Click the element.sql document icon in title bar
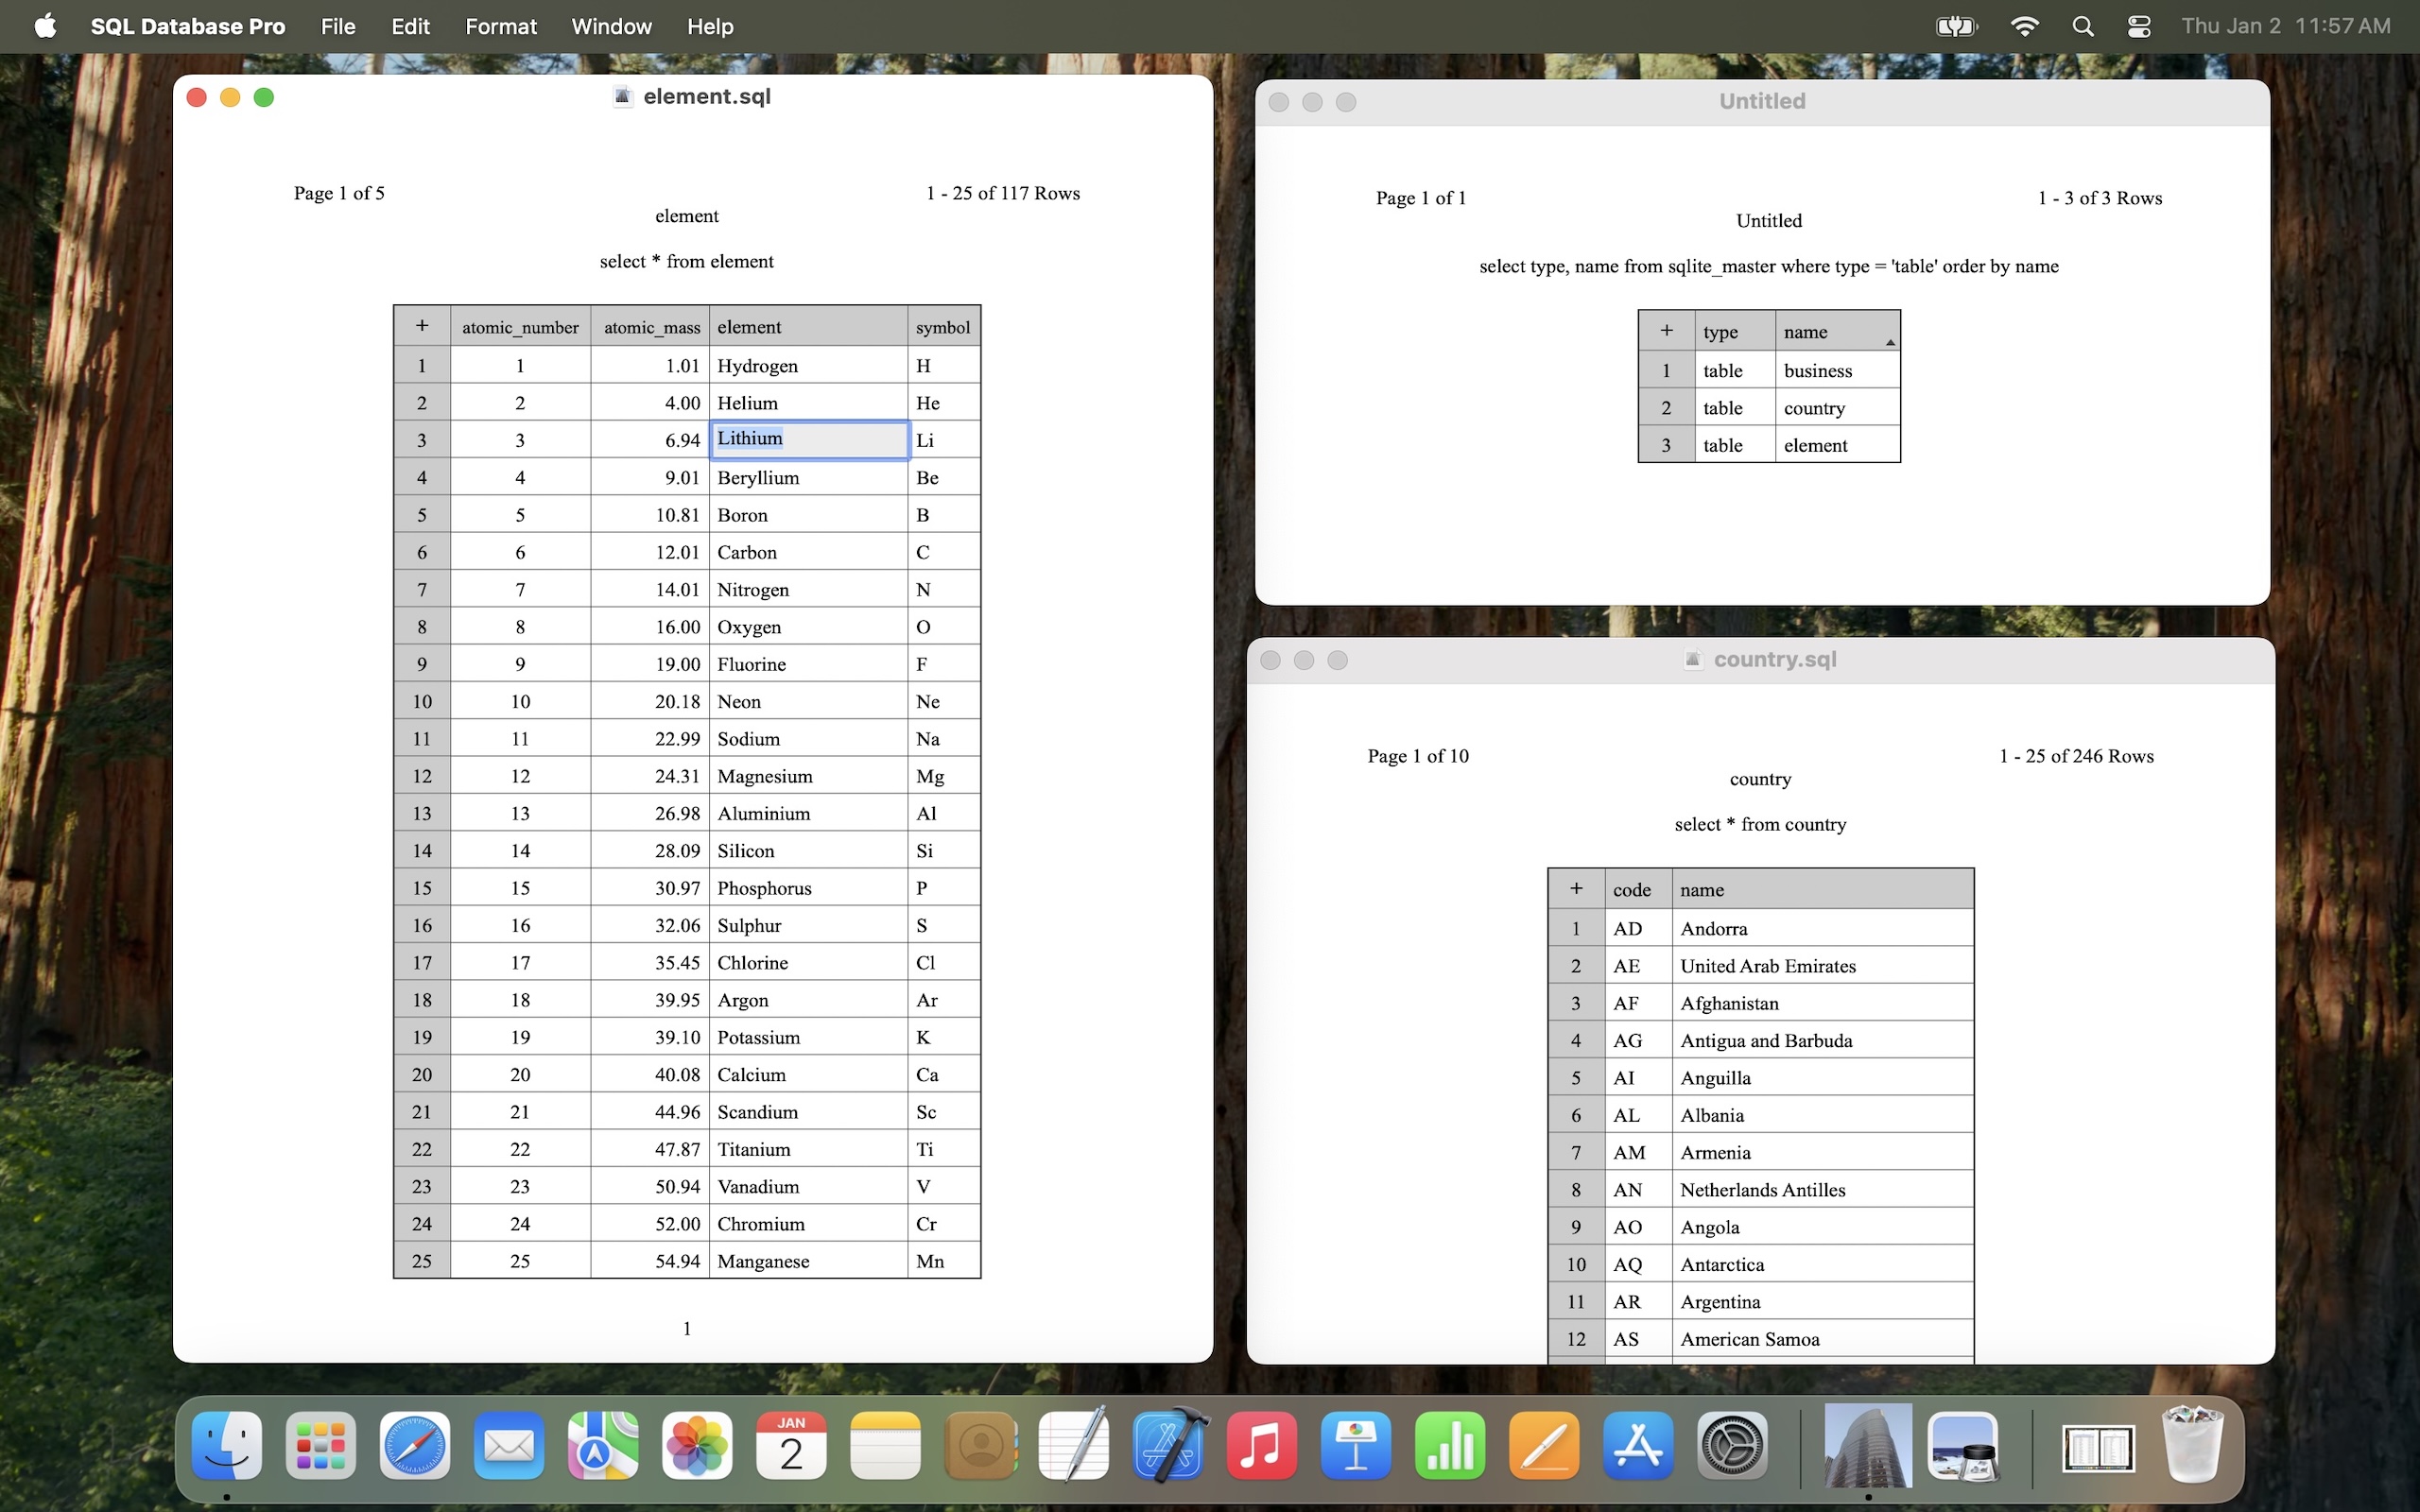Image resolution: width=2420 pixels, height=1512 pixels. [623, 97]
